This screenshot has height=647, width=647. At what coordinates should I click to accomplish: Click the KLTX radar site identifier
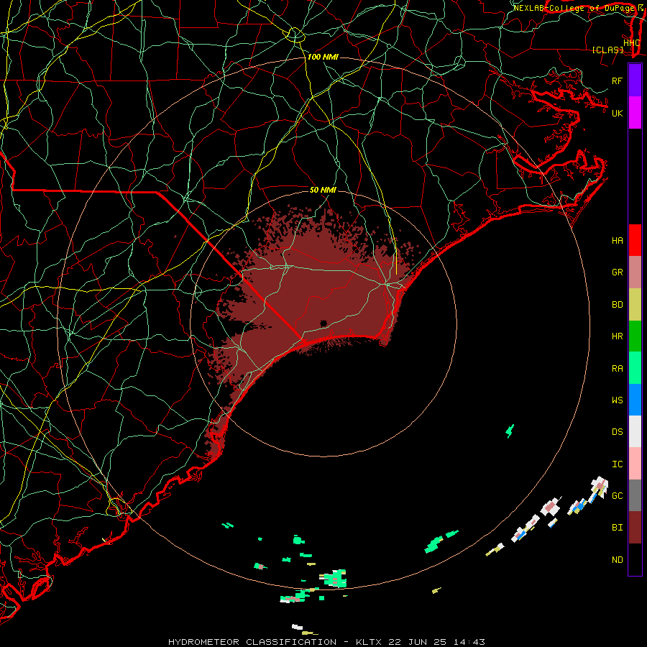point(369,642)
